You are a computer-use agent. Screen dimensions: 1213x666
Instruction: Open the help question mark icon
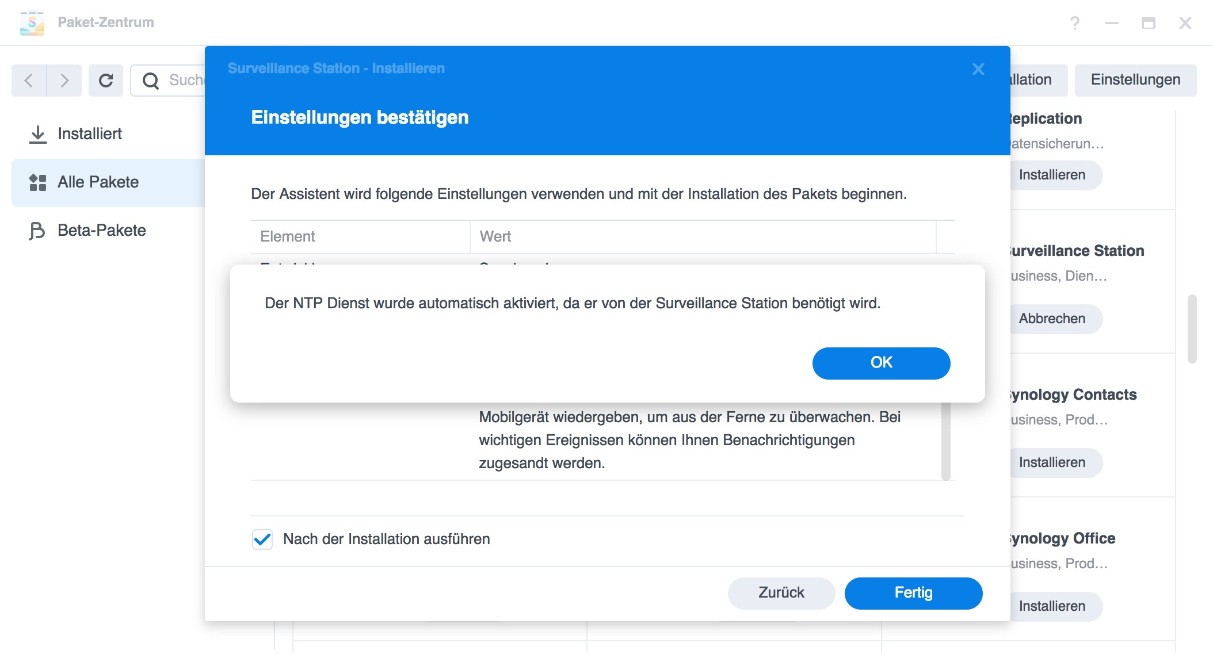pyautogui.click(x=1074, y=23)
